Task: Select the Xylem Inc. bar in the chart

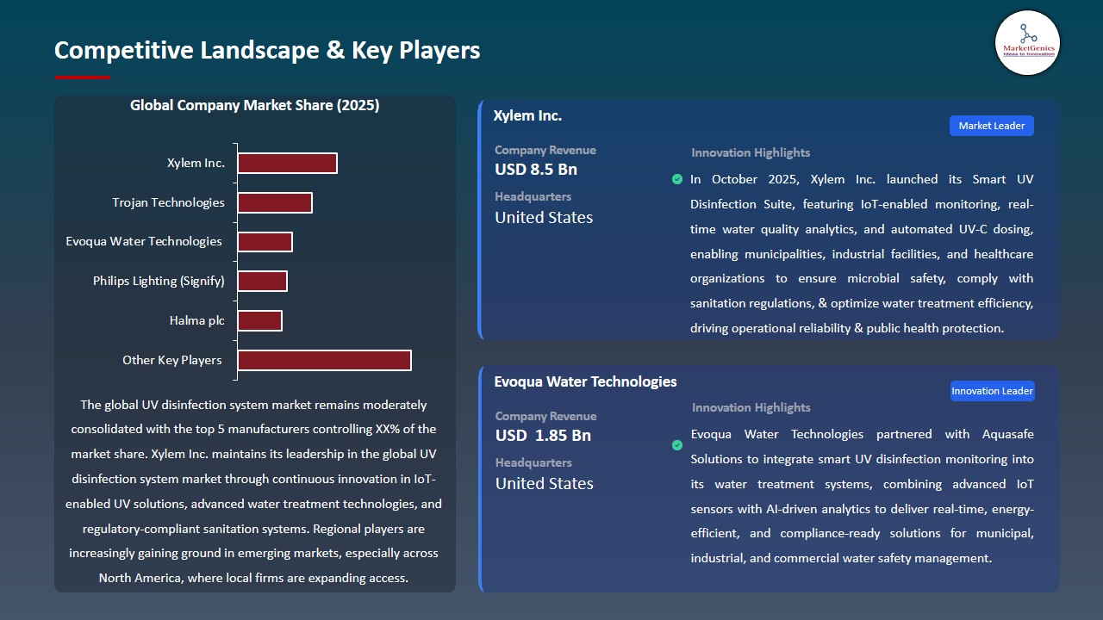Action: 287,162
